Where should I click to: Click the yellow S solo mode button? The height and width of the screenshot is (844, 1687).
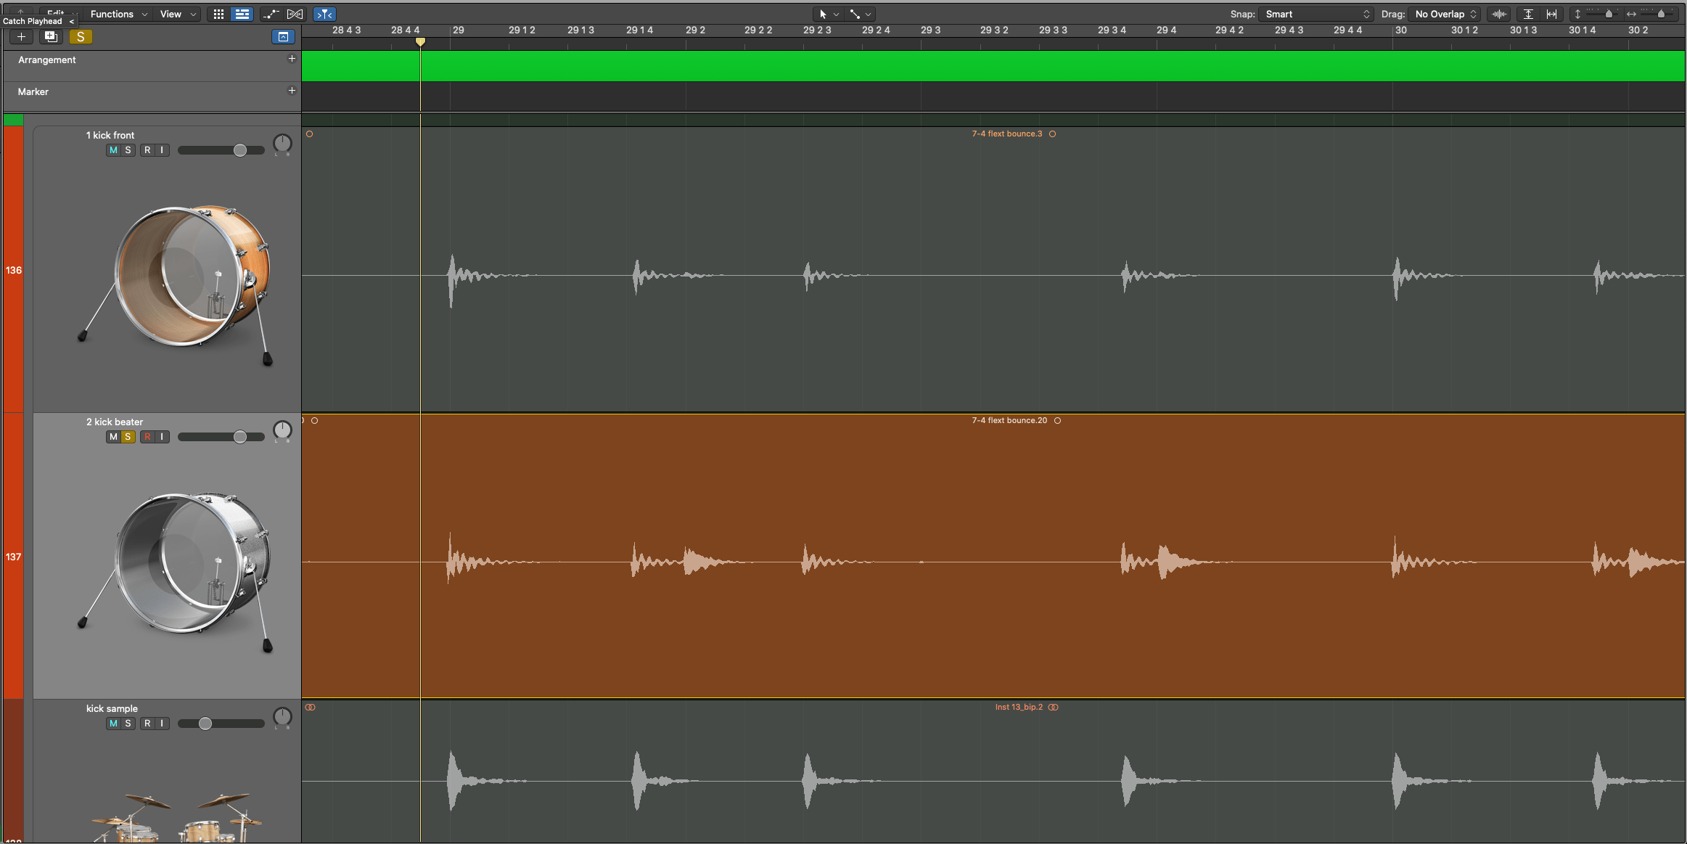tap(80, 36)
